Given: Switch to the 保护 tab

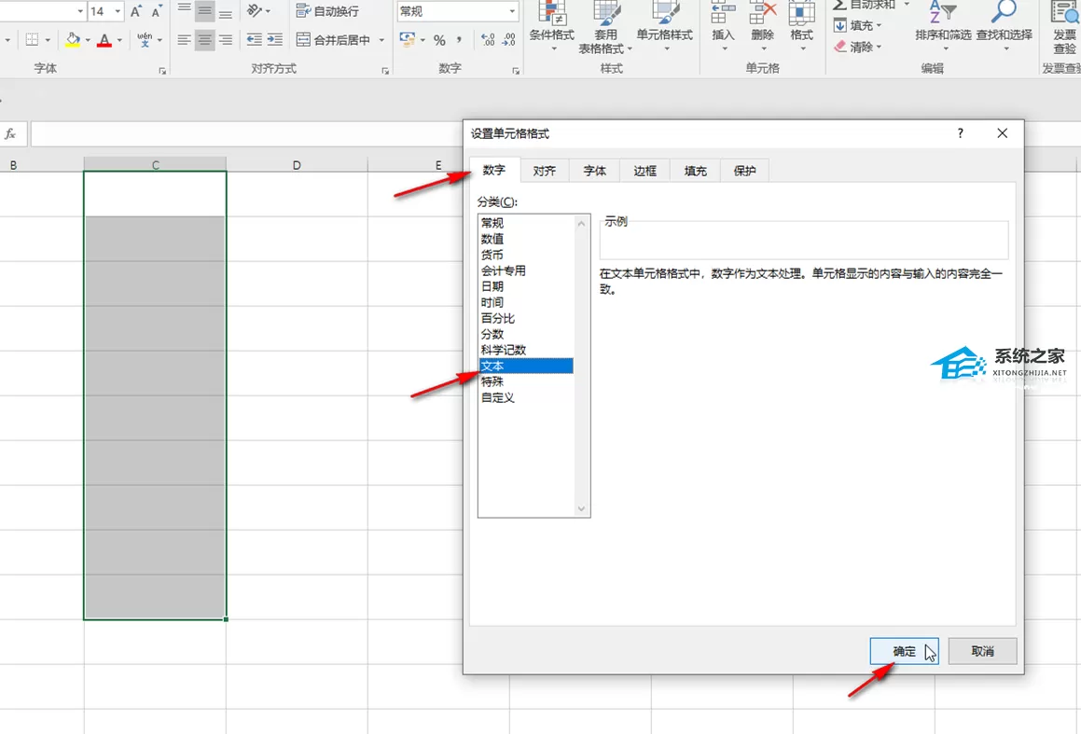Looking at the screenshot, I should pyautogui.click(x=744, y=171).
